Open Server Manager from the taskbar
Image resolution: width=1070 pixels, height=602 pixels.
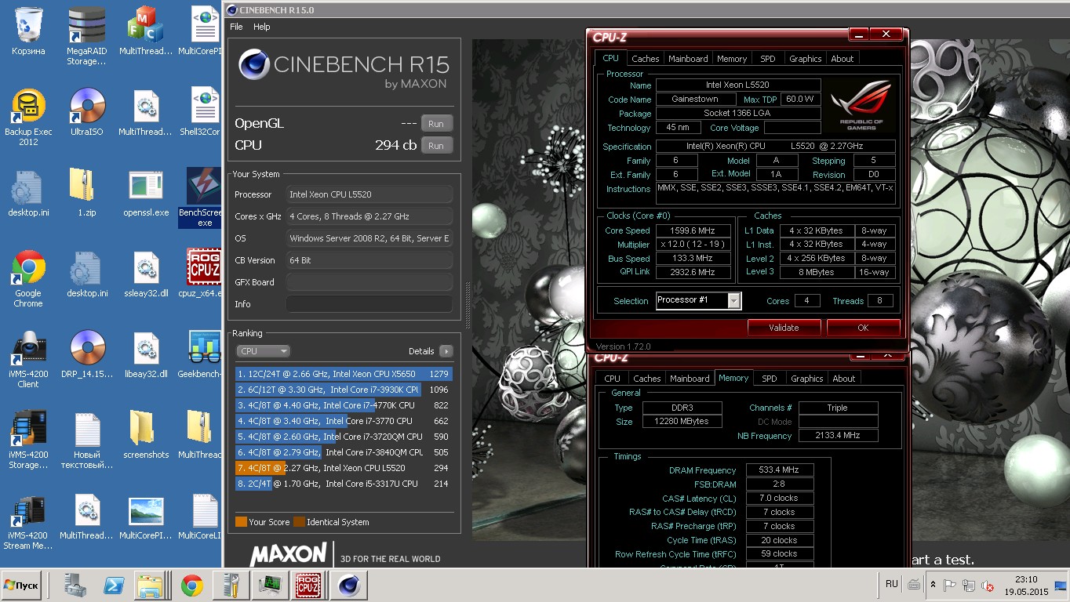pyautogui.click(x=75, y=585)
